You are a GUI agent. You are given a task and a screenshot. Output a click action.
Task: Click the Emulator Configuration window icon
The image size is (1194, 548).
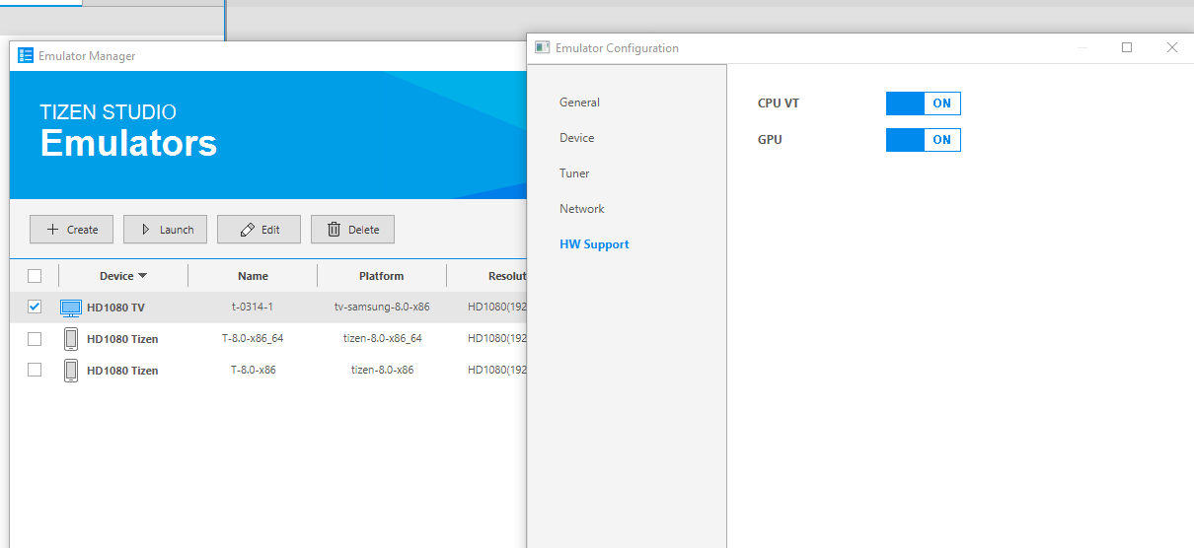pos(543,47)
